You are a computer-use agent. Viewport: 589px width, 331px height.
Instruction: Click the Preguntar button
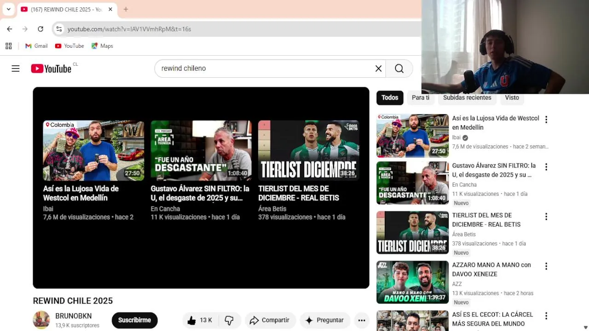[324, 320]
